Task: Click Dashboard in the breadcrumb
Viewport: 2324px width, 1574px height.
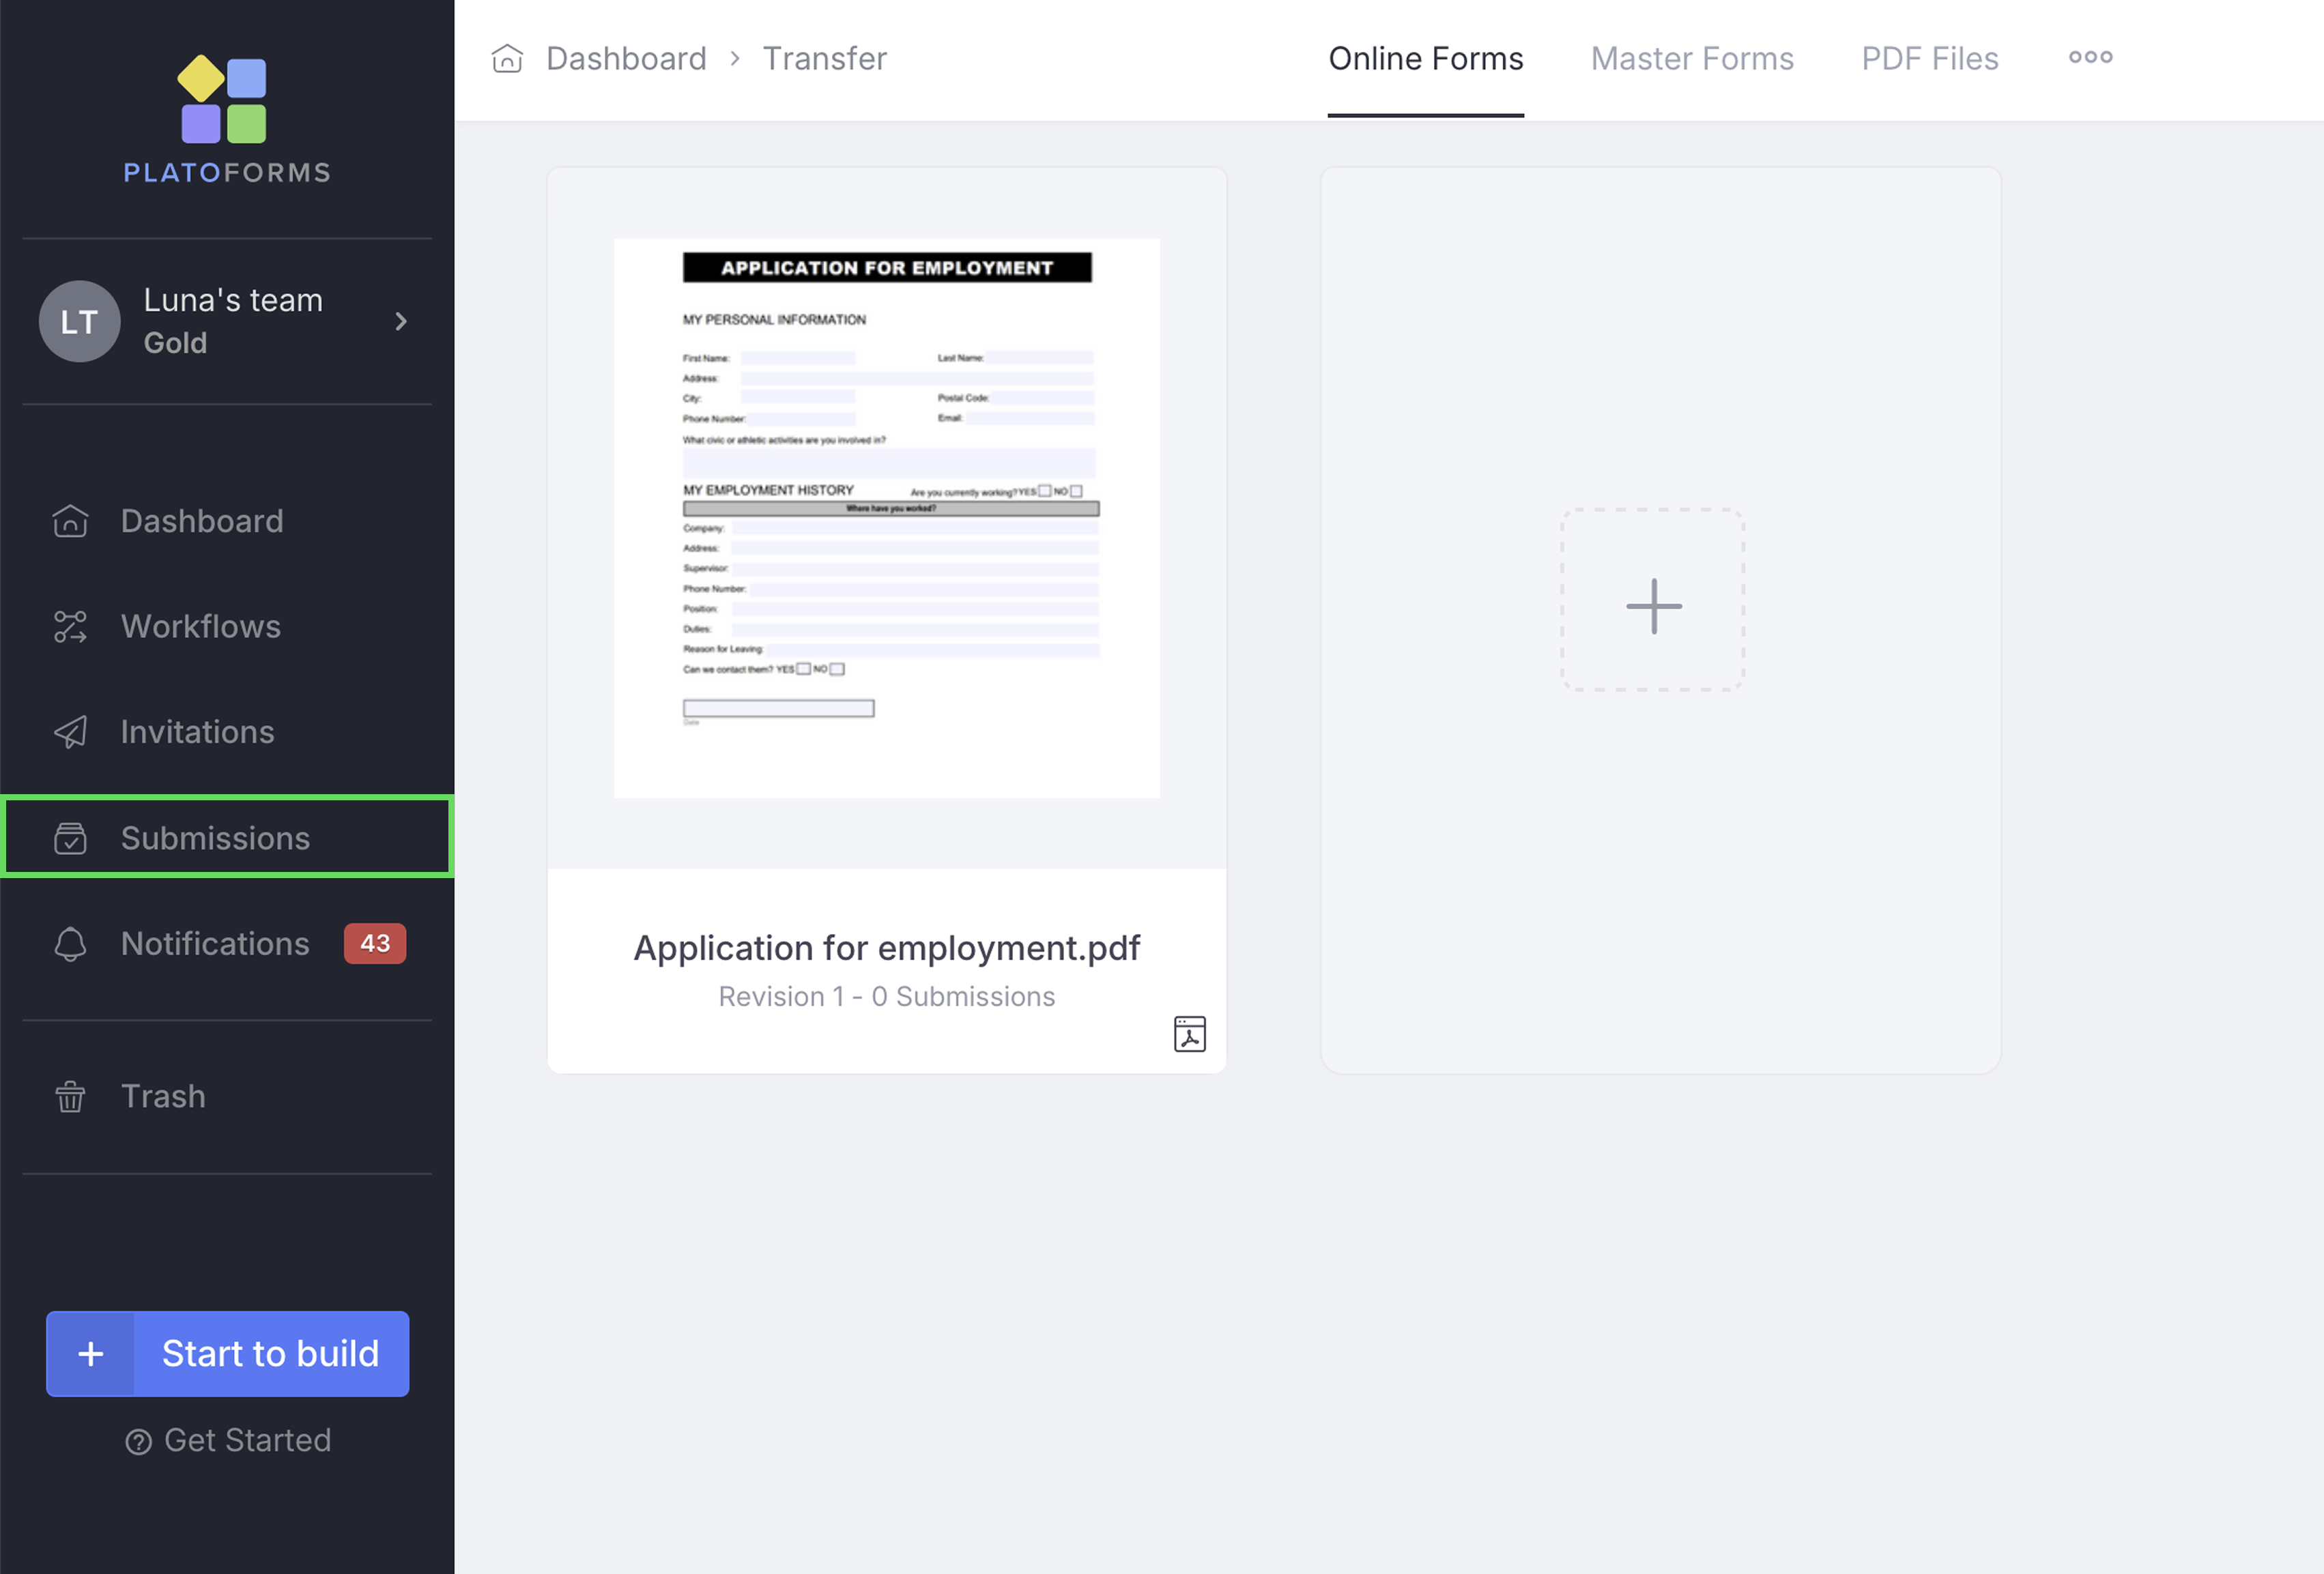Action: (626, 59)
